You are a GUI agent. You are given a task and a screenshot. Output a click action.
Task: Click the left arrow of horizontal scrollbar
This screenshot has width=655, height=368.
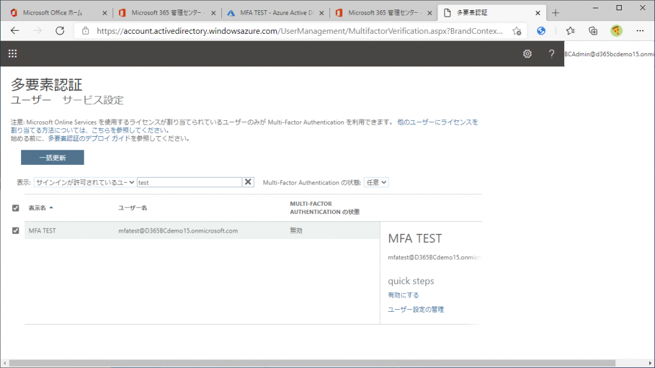pos(4,364)
